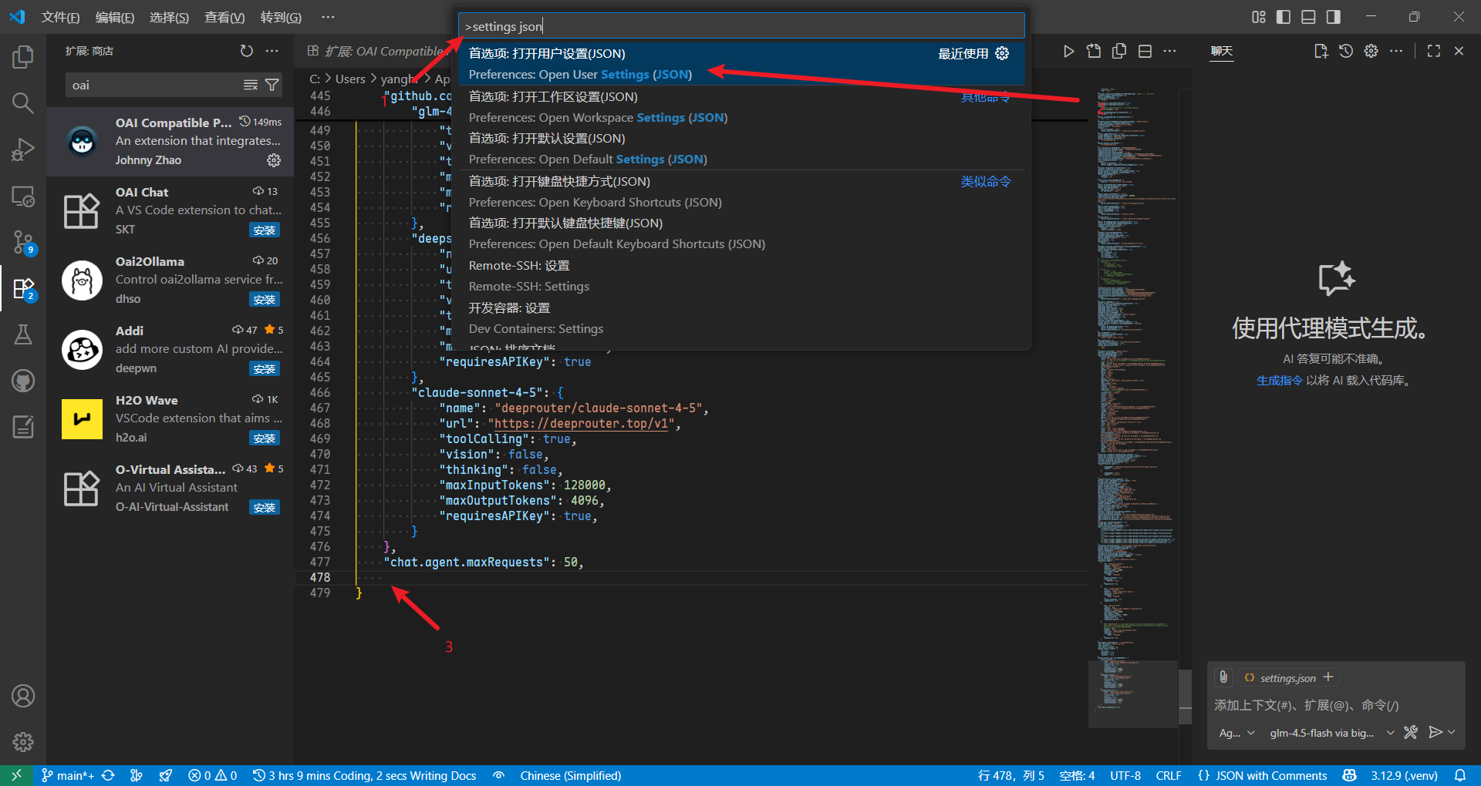
Task: Show chat history with the clock icon
Action: 1346,51
